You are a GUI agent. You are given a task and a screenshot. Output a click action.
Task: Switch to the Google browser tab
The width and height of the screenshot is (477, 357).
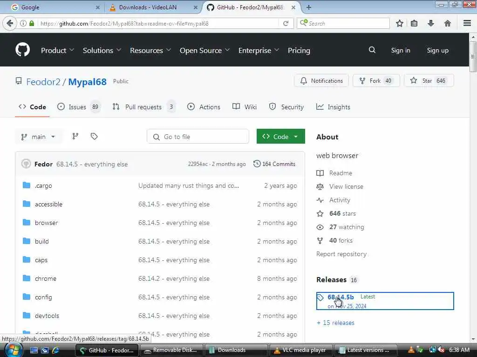click(55, 7)
